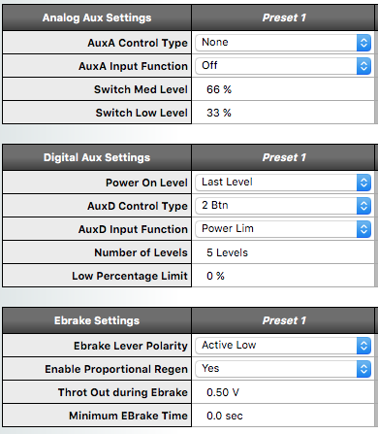Open the Ebrake Lever Polarity dropdown
This screenshot has height=434, width=378.
(283, 346)
